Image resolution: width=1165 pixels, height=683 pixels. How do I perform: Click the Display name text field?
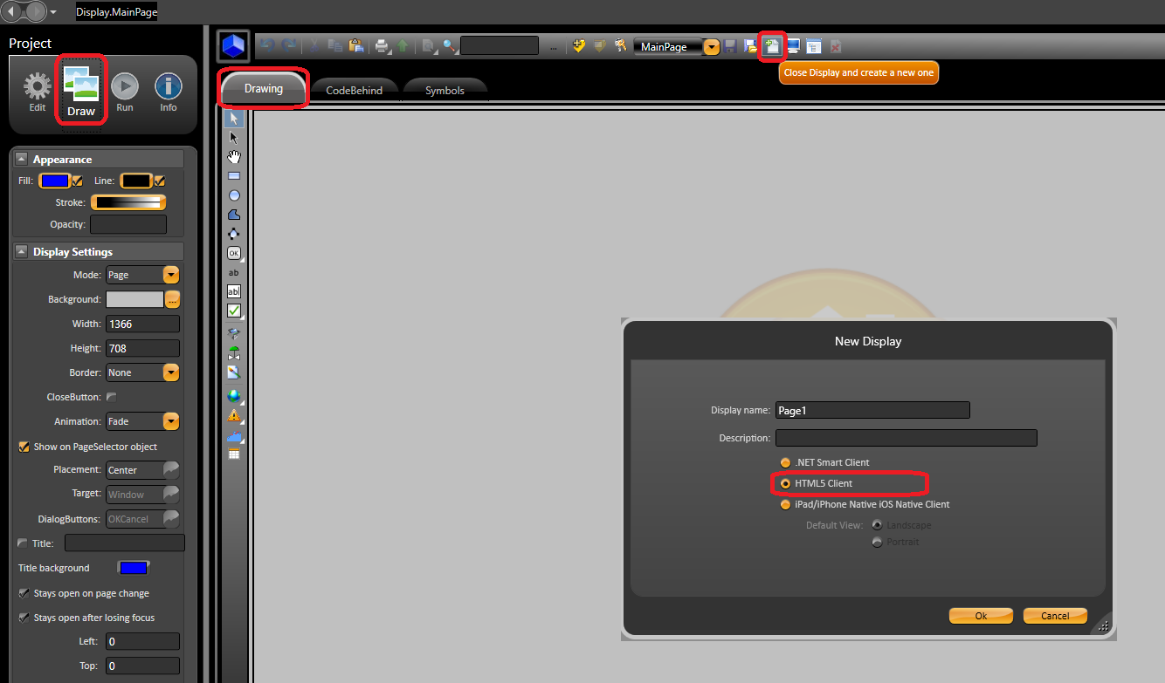point(872,410)
